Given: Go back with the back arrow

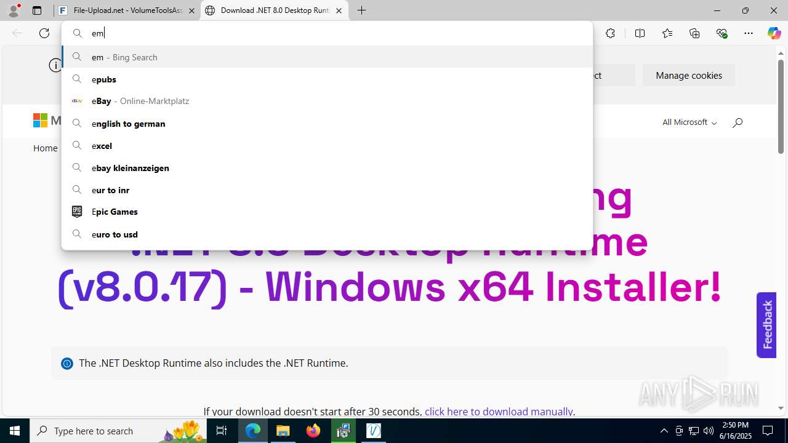Looking at the screenshot, I should [17, 33].
